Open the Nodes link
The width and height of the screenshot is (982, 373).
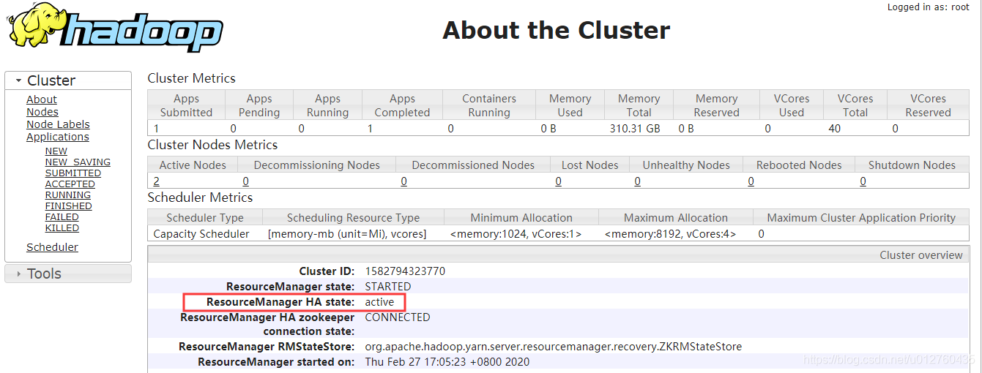coord(42,112)
